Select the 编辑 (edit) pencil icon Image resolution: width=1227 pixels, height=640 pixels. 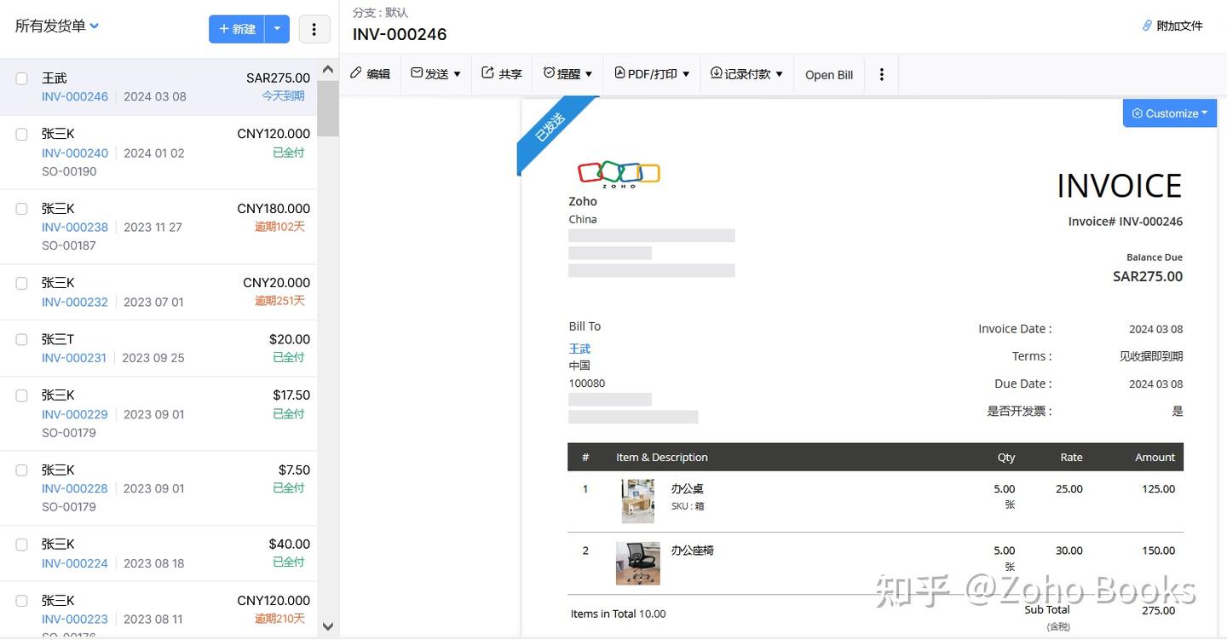[x=355, y=73]
